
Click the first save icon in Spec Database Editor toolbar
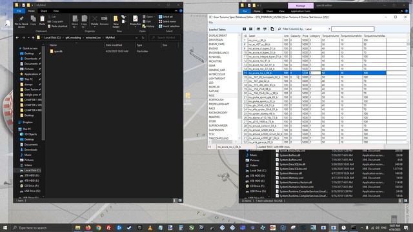[x=244, y=29]
